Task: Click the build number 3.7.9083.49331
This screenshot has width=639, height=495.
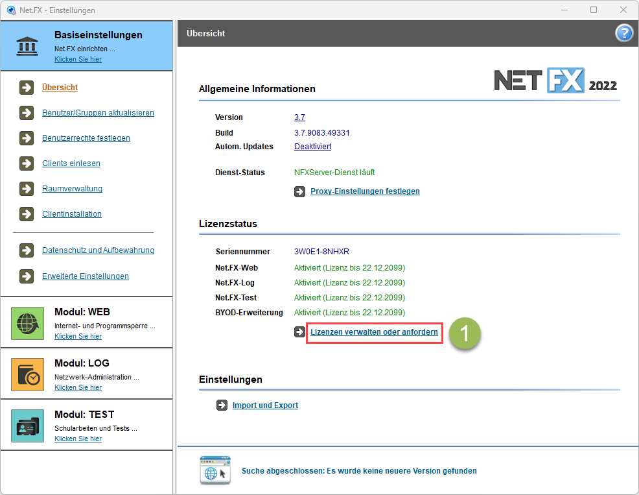Action: pos(322,132)
